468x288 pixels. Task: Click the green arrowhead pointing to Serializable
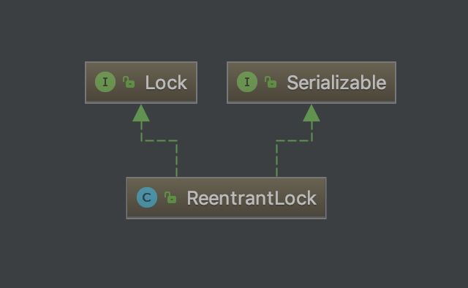pyautogui.click(x=312, y=113)
